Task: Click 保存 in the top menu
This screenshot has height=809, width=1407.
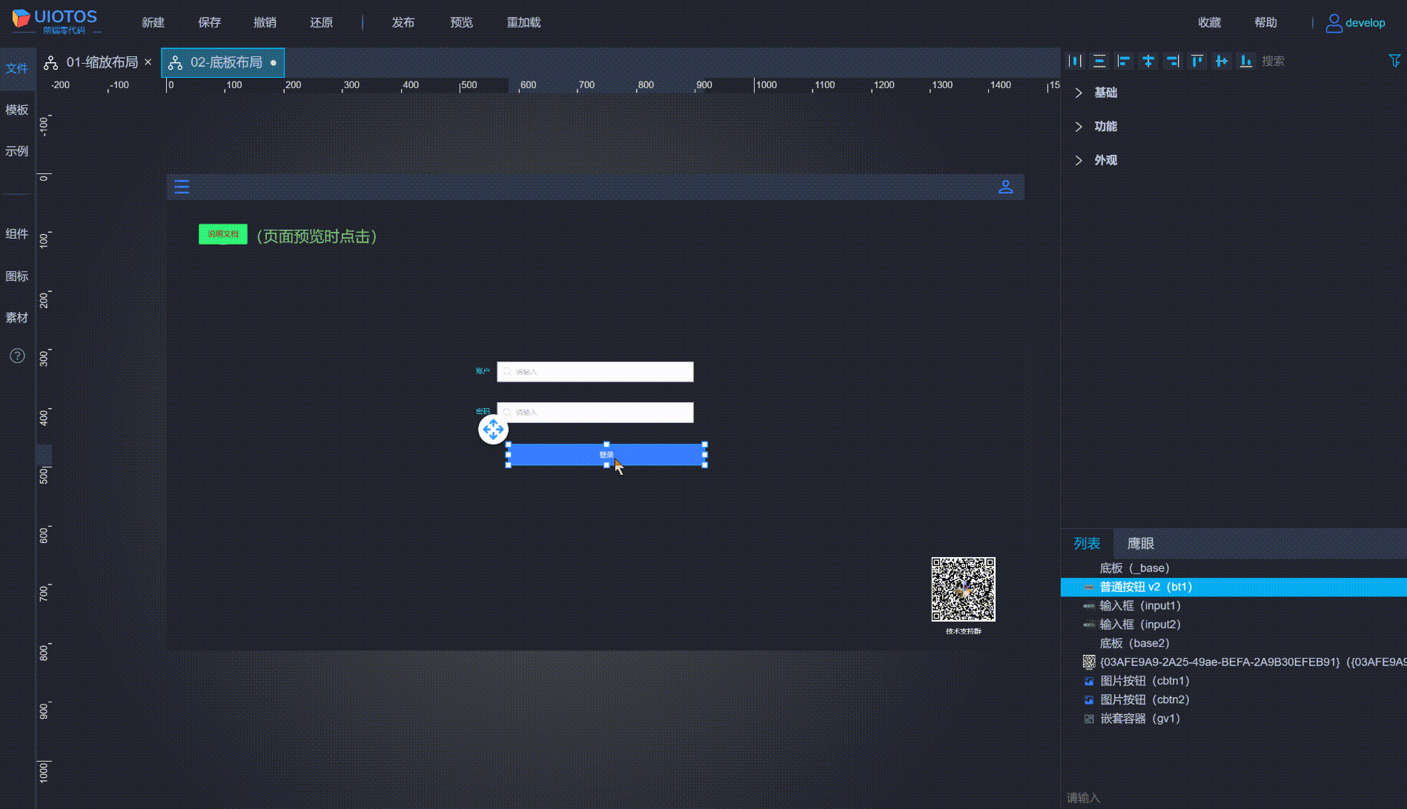Action: point(210,23)
